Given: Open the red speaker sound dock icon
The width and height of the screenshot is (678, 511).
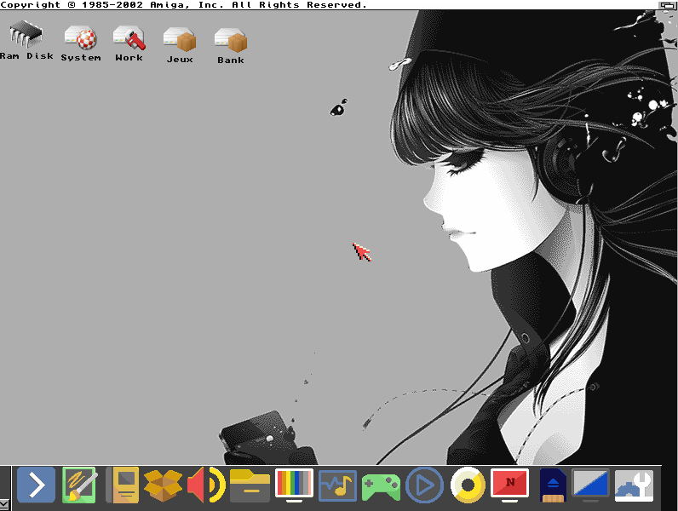Looking at the screenshot, I should tap(206, 485).
